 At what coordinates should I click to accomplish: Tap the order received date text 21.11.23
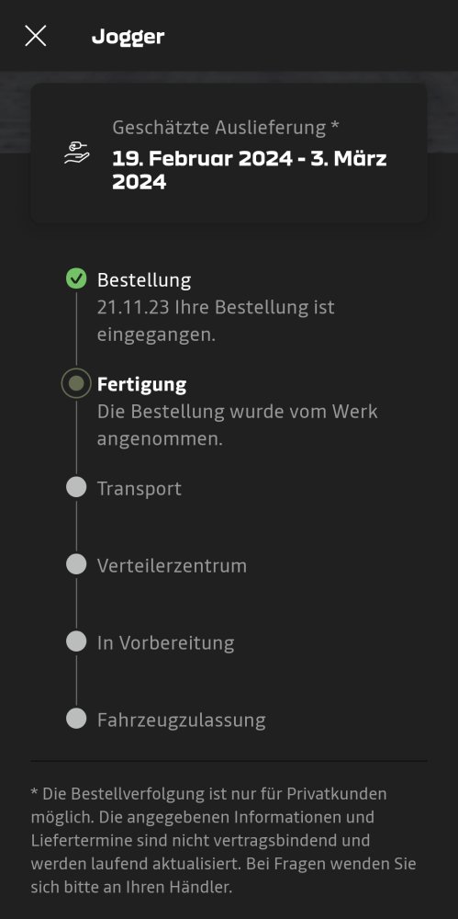pyautogui.click(x=133, y=308)
